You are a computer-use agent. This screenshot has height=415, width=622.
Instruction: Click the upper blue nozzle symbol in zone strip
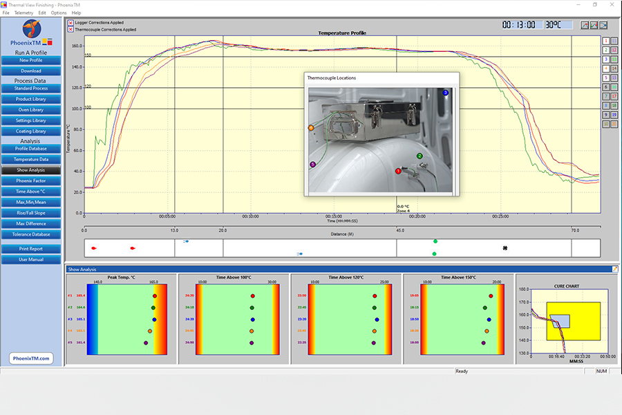pyautogui.click(x=186, y=241)
